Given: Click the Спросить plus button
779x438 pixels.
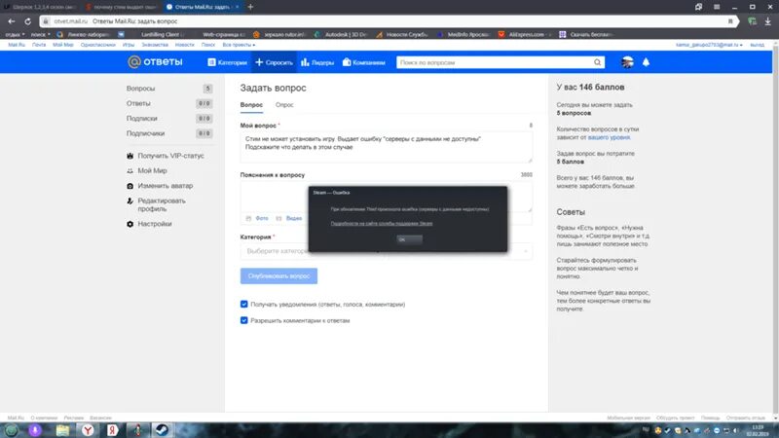Looking at the screenshot, I should [x=274, y=62].
